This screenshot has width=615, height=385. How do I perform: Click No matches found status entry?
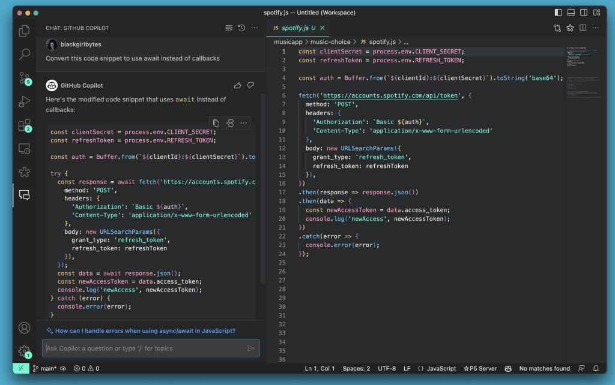click(x=544, y=369)
